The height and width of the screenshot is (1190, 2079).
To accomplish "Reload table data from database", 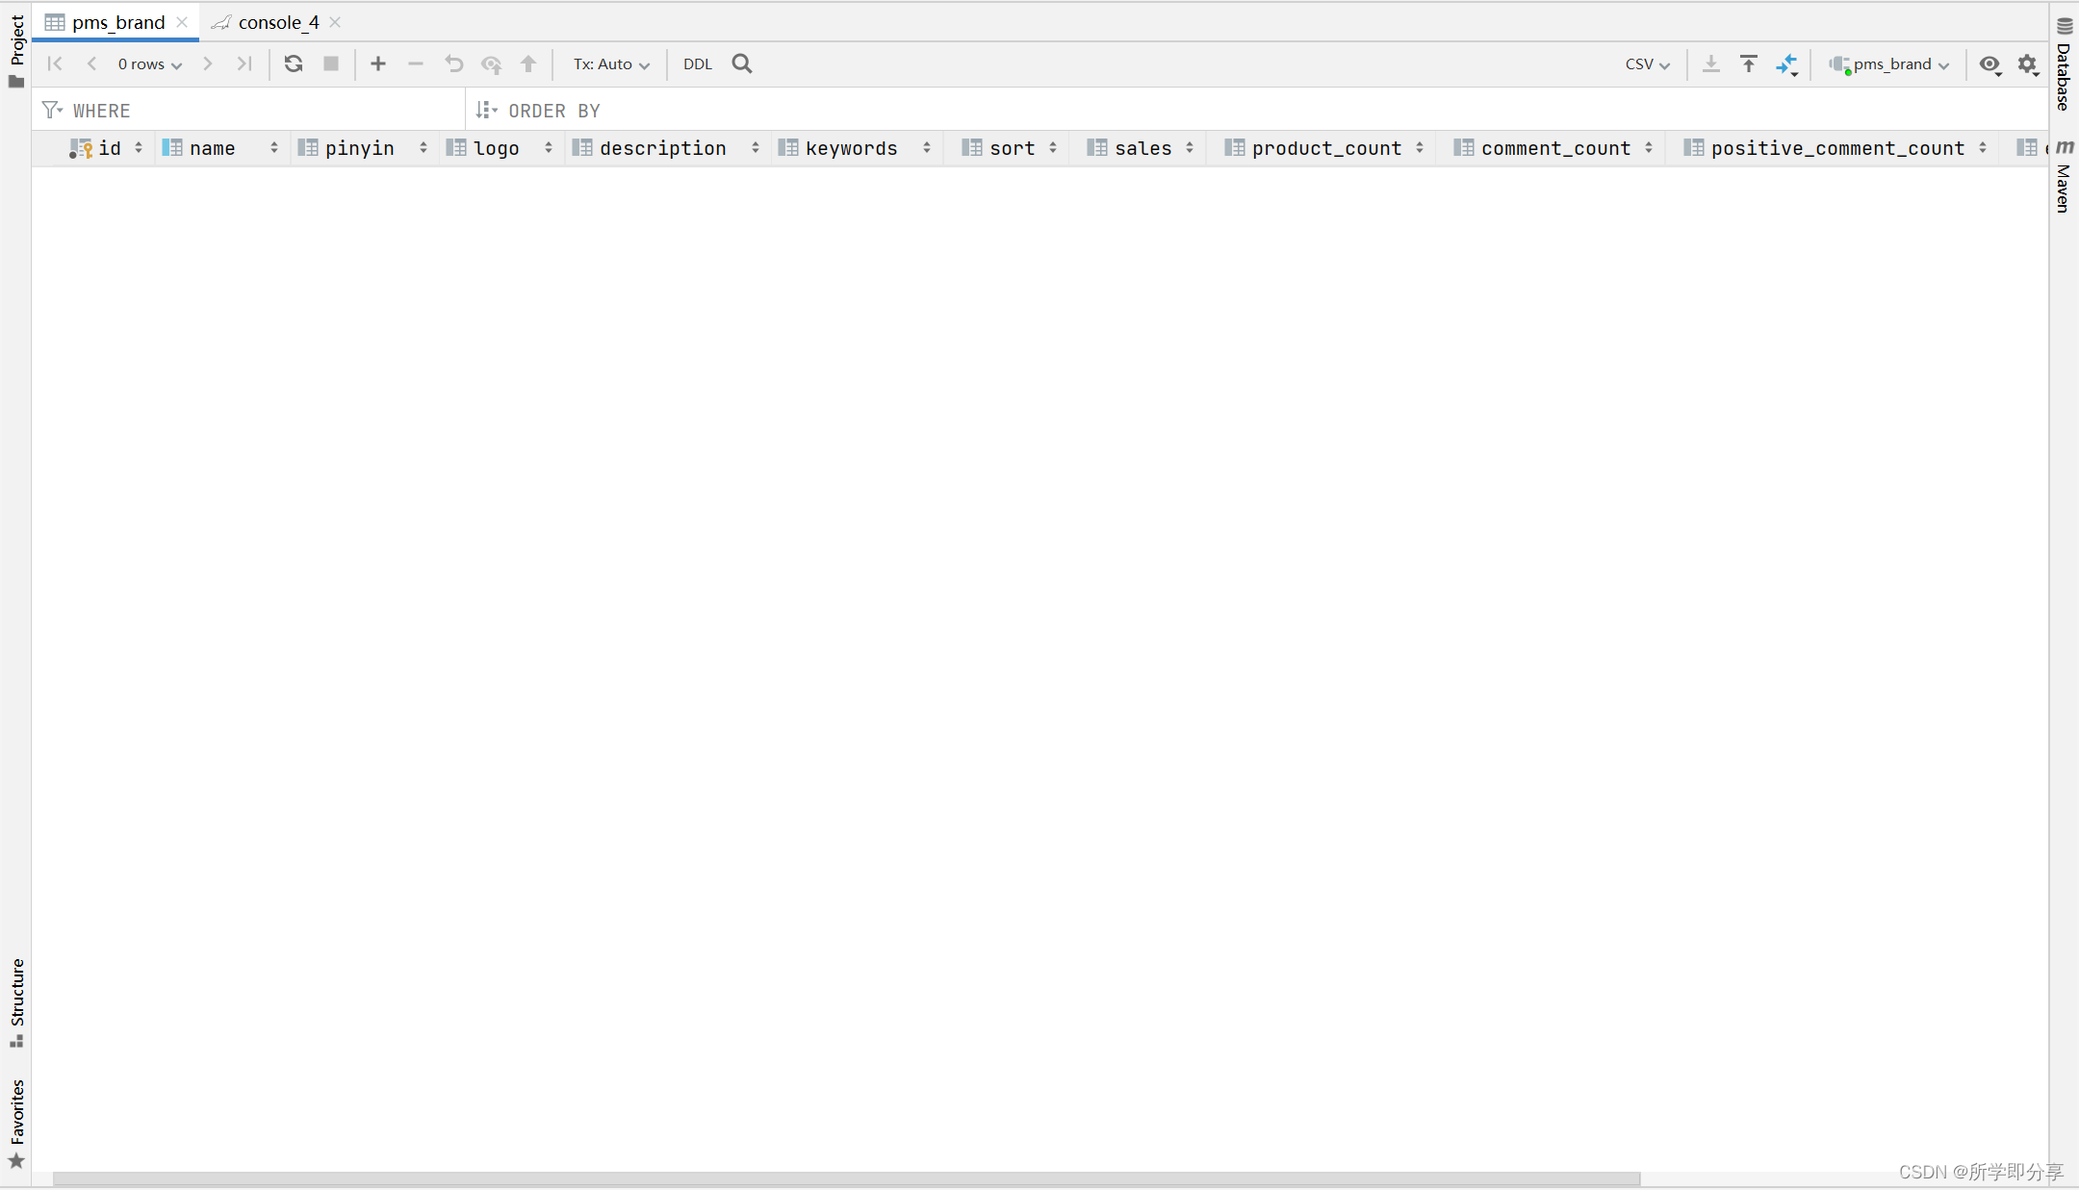I will [x=293, y=63].
